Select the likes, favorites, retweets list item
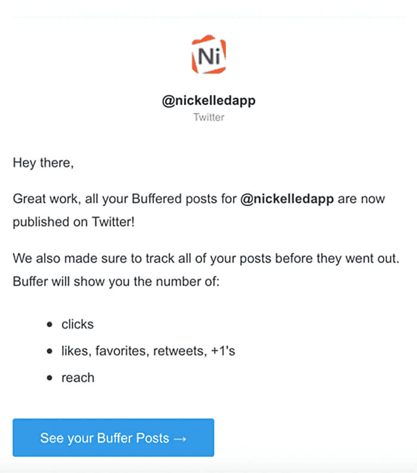This screenshot has height=473, width=417. click(148, 351)
